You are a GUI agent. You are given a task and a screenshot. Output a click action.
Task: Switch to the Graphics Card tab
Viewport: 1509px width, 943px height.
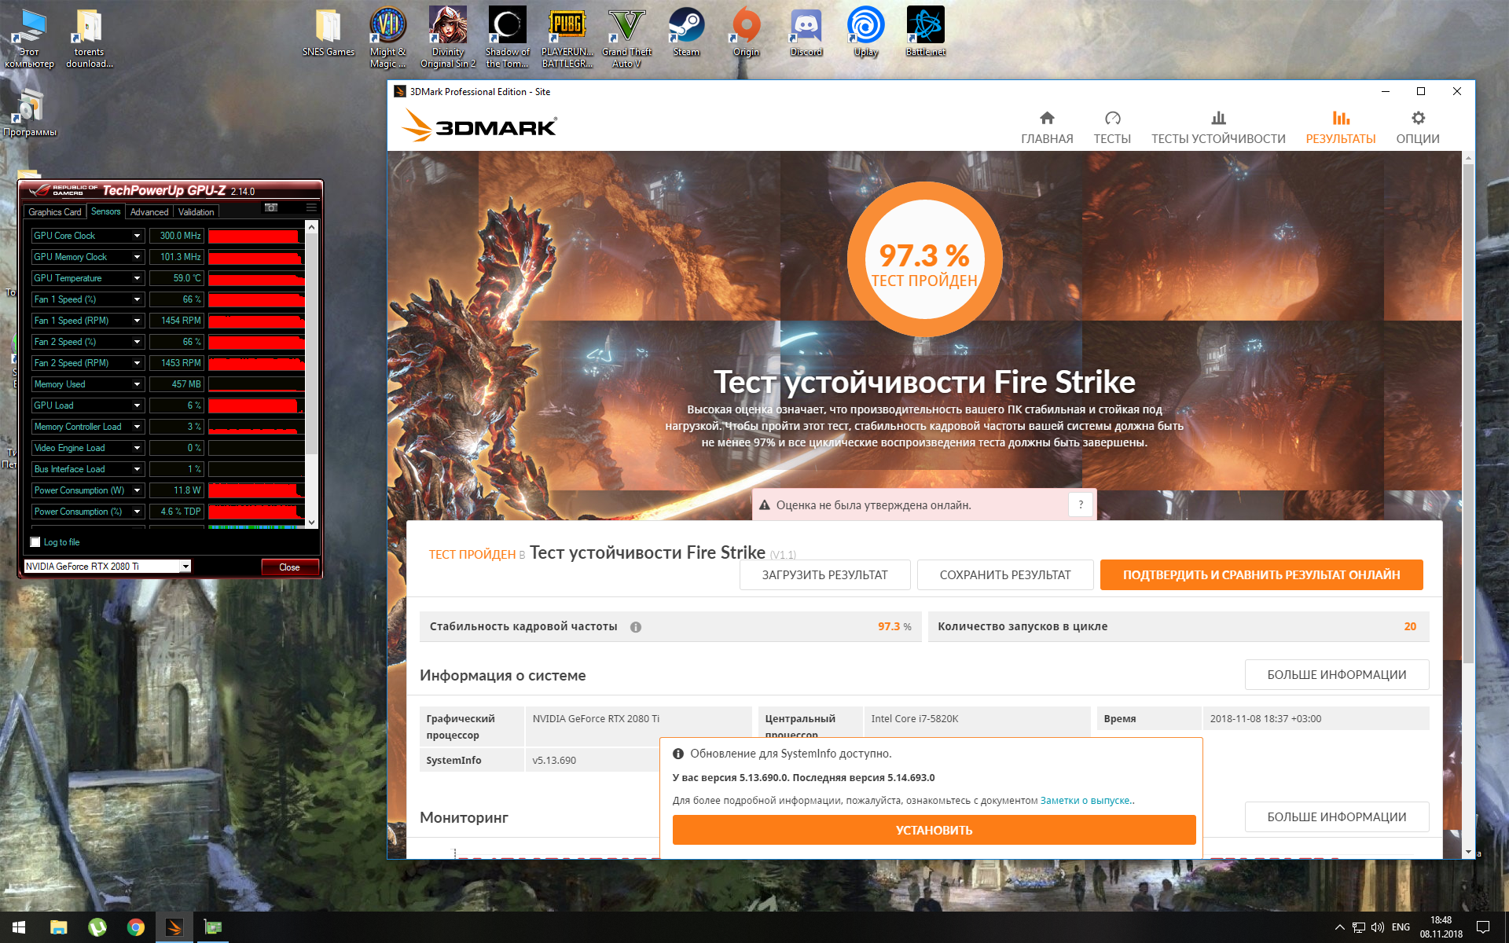[54, 212]
